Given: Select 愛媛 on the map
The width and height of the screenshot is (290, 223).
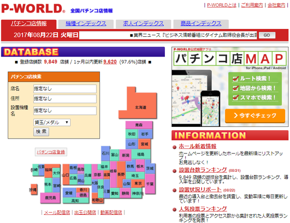Looking at the screenshot, I should tap(69, 193).
